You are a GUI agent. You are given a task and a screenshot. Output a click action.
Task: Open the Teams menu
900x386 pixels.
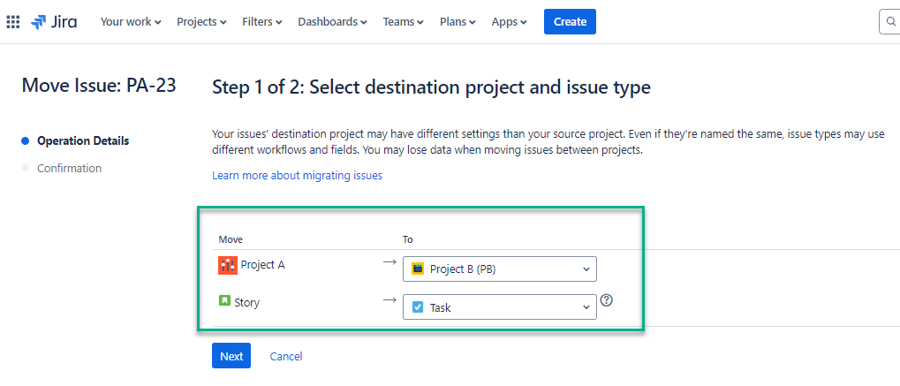point(403,22)
